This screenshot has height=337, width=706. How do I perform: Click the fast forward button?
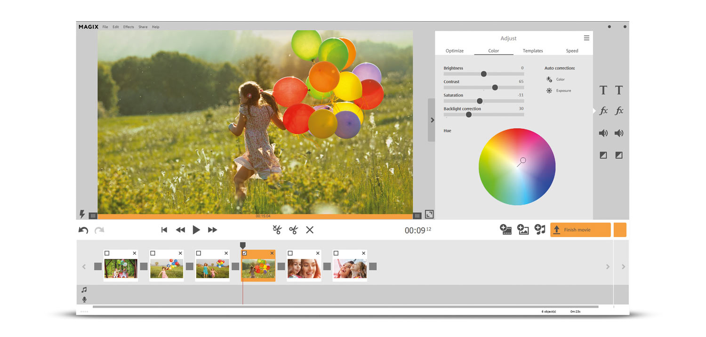click(213, 230)
